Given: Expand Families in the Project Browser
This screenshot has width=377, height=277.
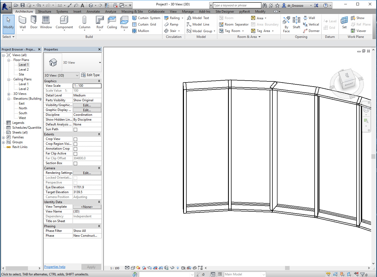Looking at the screenshot, I should (3, 137).
